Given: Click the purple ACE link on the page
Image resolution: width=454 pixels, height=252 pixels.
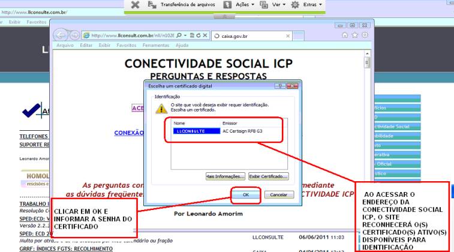Looking at the screenshot, I should (138, 108).
